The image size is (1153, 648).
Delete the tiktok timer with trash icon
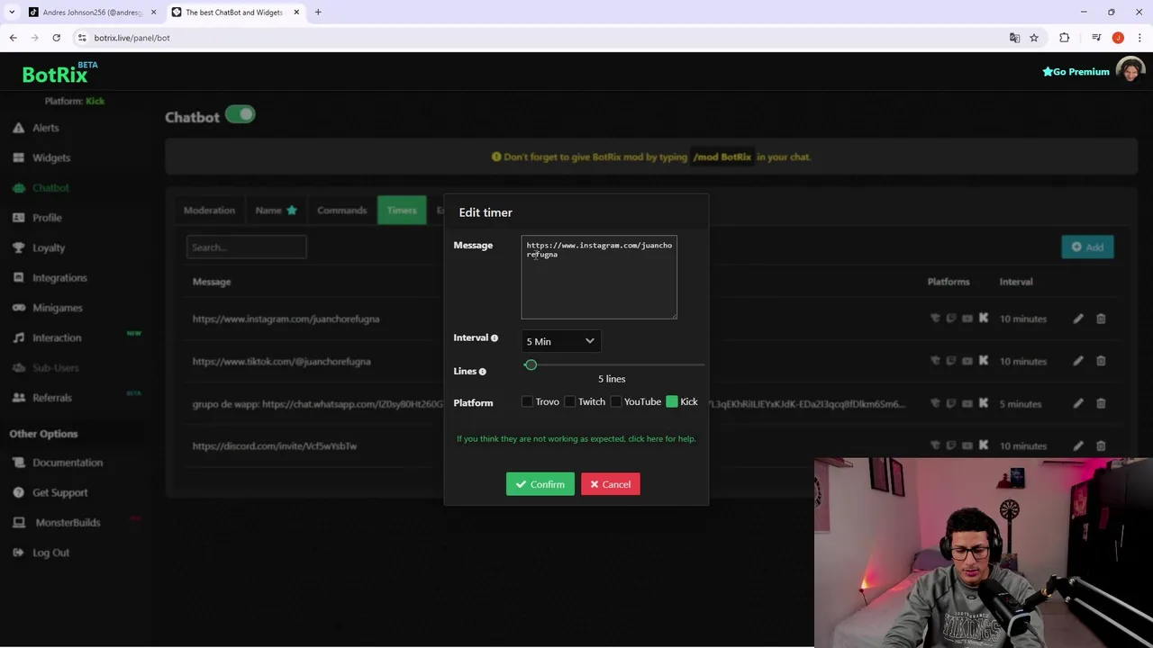point(1101,361)
